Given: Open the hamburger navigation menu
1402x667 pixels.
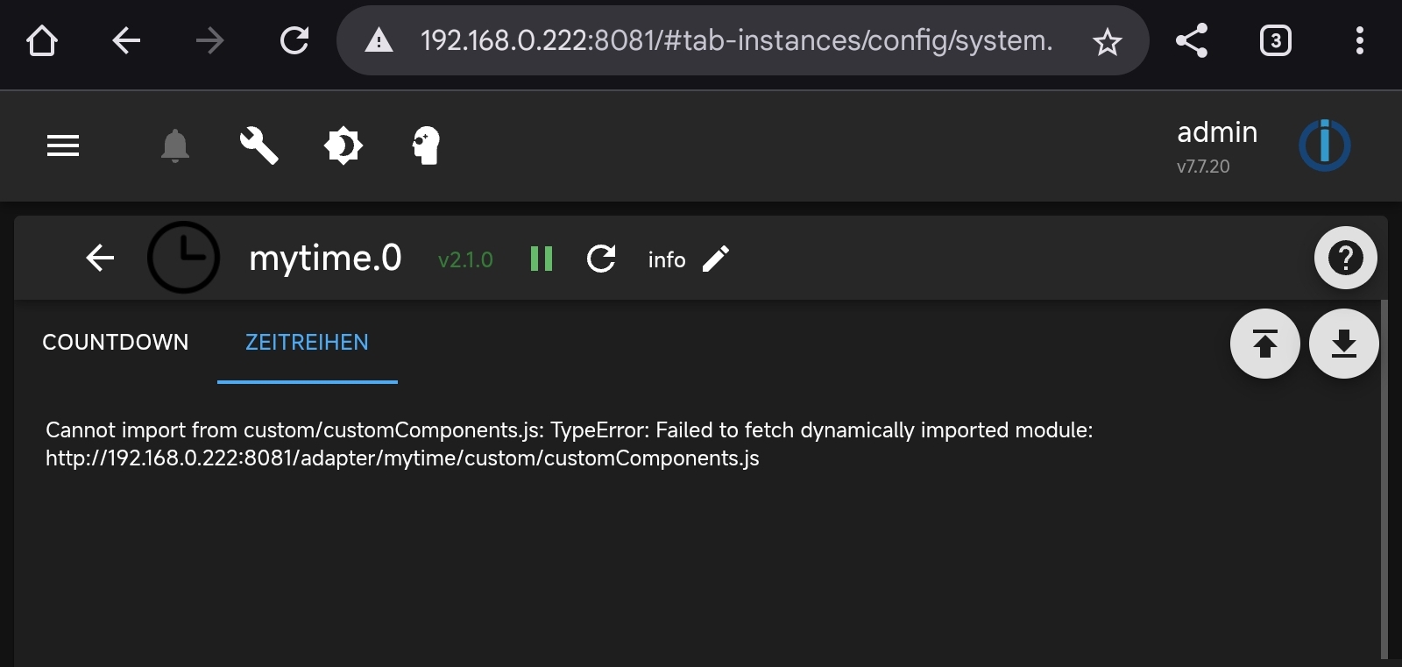Looking at the screenshot, I should coord(63,145).
